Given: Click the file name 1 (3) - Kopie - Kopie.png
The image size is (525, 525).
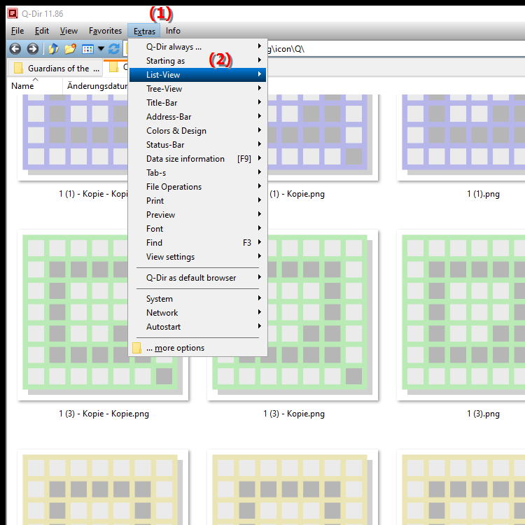Looking at the screenshot, I should (104, 414).
